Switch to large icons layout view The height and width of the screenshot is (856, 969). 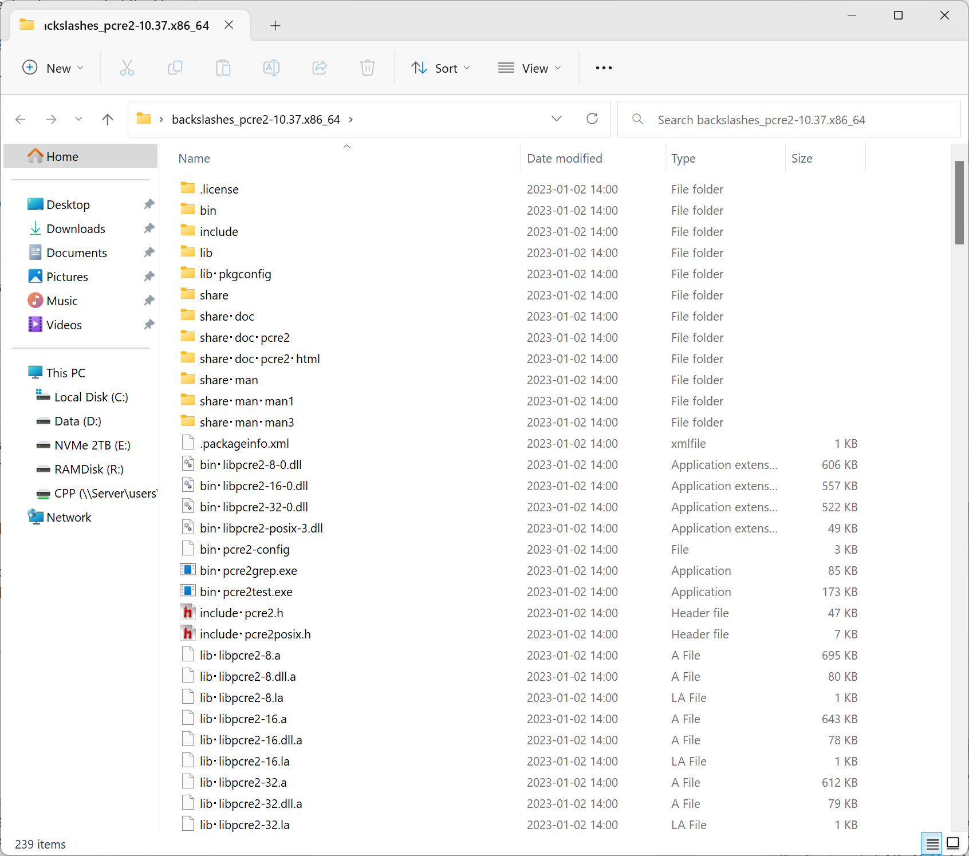point(952,843)
